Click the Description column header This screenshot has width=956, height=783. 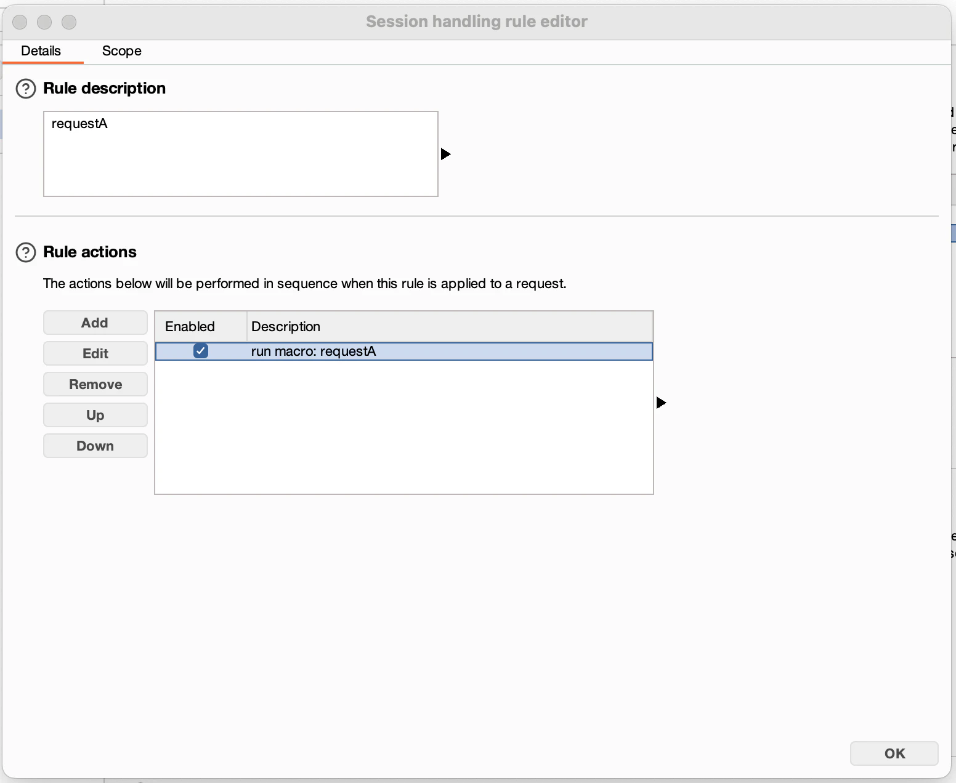(450, 326)
